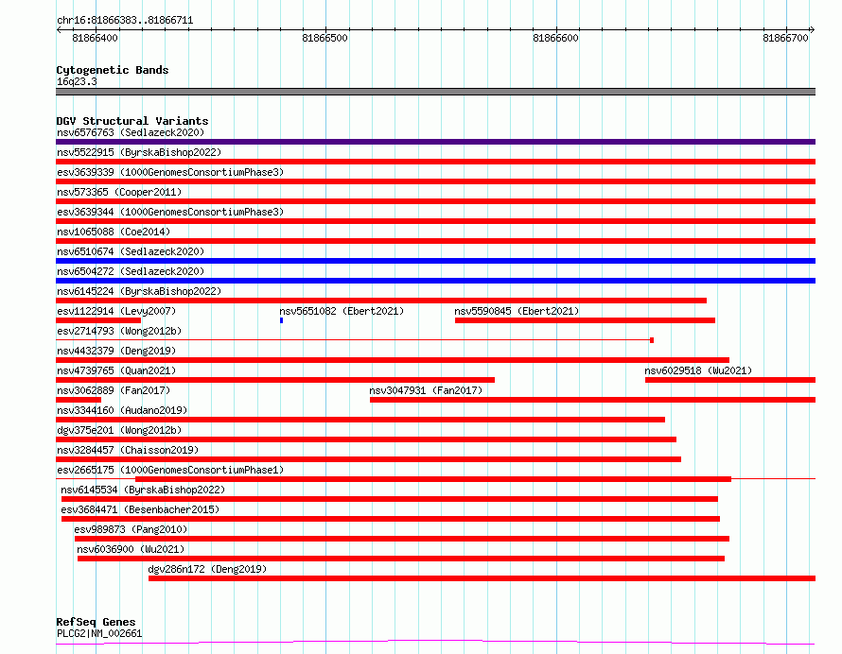Open nsv5651082 (Ebert2021) variant label
The image size is (842, 654).
click(x=342, y=311)
